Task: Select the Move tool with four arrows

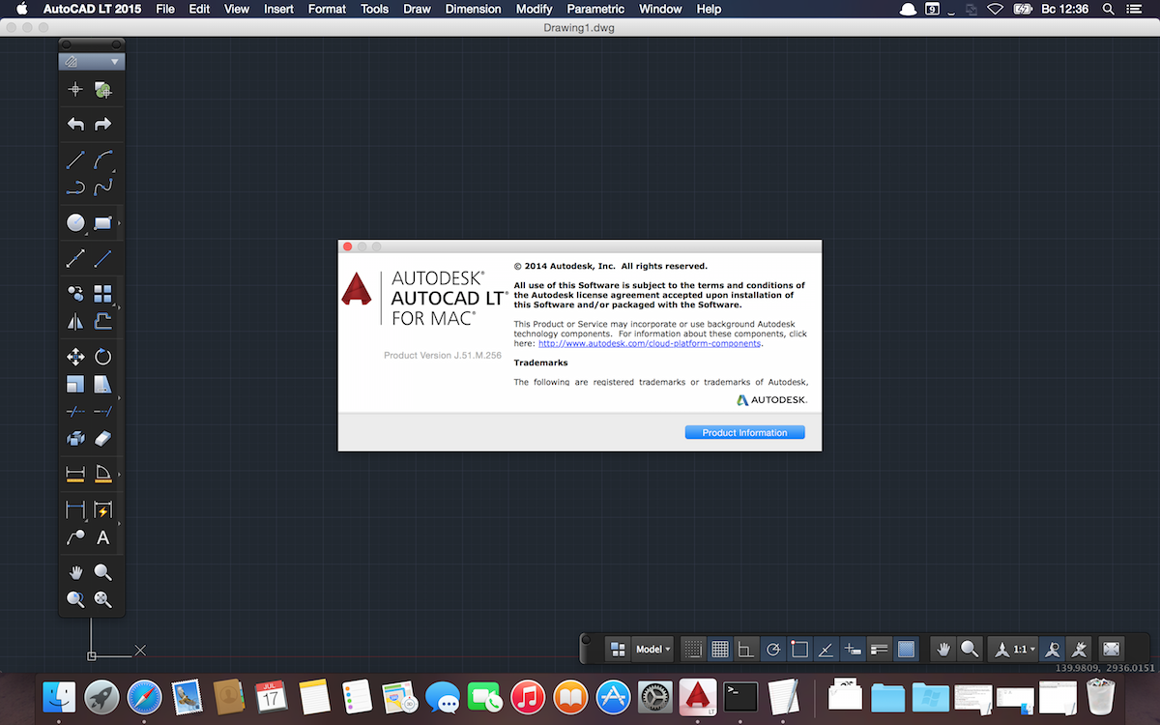Action: click(75, 357)
